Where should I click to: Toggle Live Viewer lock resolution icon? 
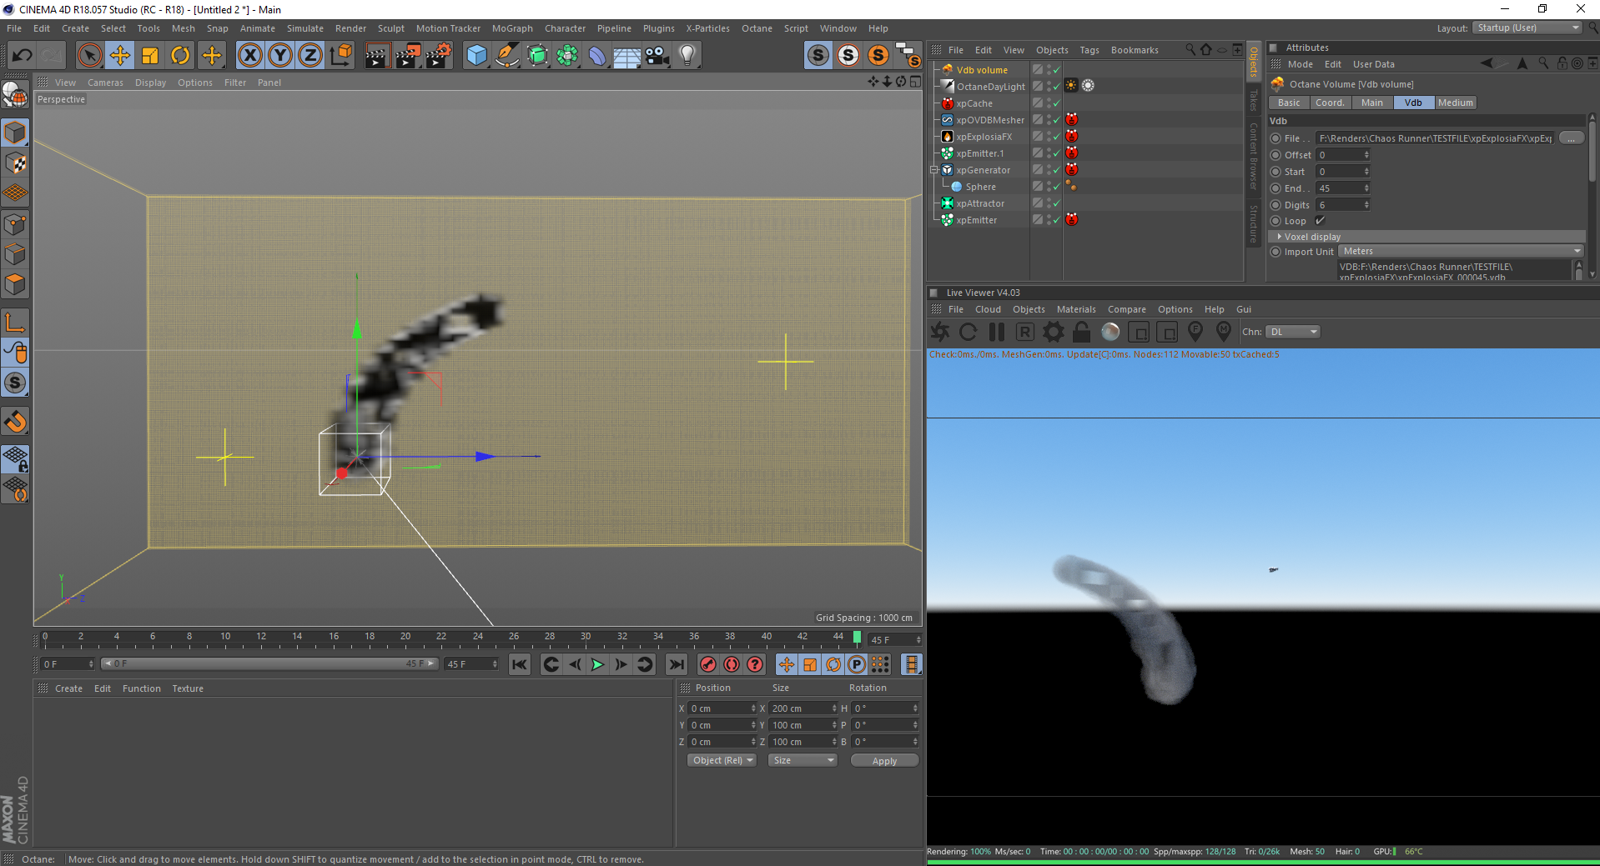pyautogui.click(x=1082, y=332)
